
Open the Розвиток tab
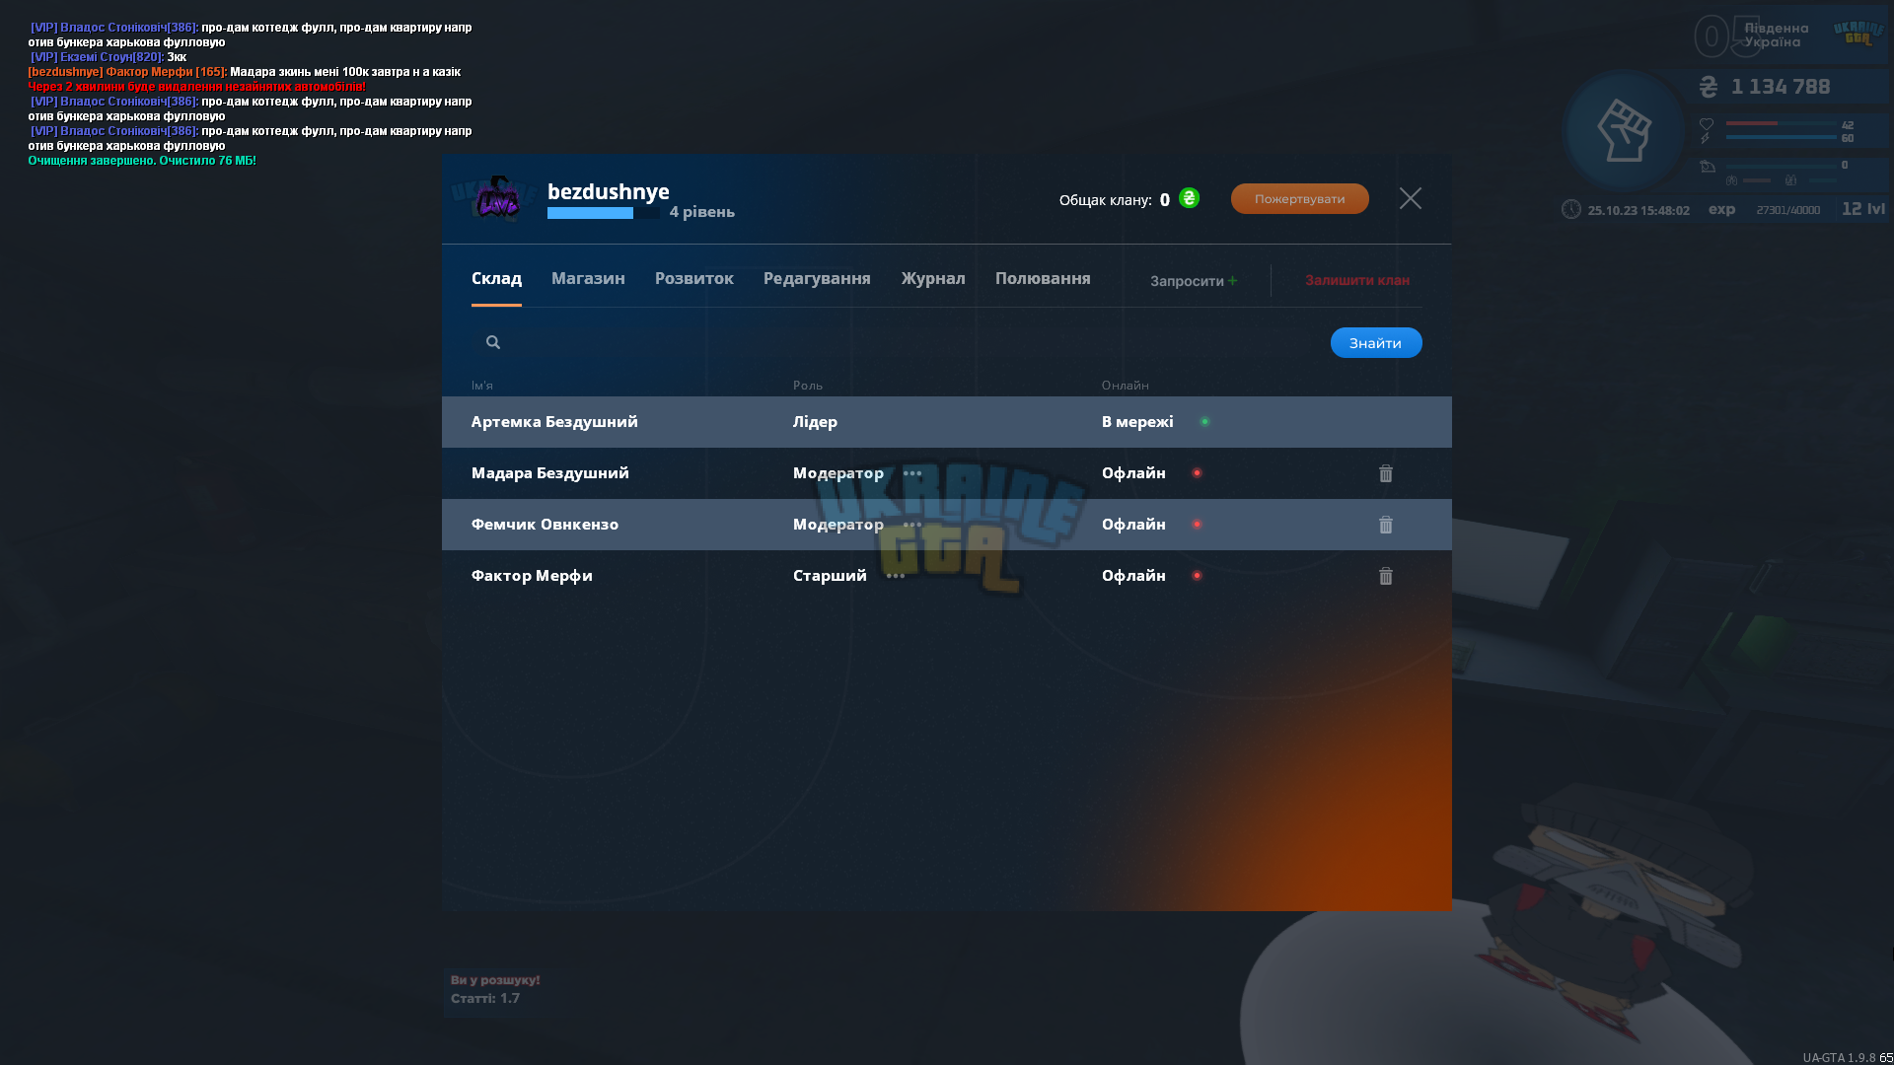point(694,279)
